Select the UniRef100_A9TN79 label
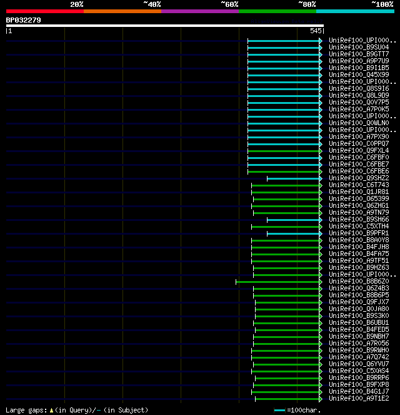Viewport: 400px width, 415px height. (359, 213)
